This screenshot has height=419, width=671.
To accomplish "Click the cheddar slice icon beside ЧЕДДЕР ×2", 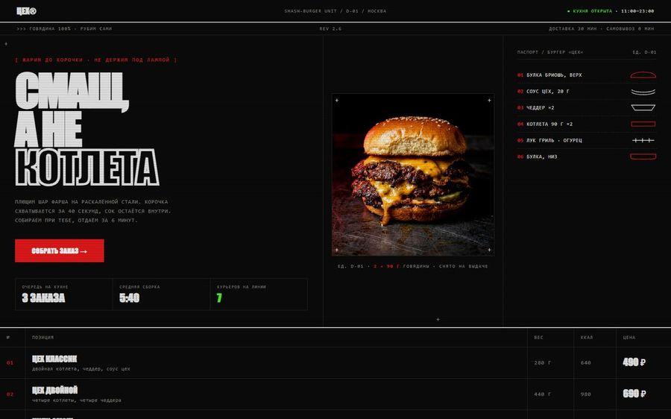I will 643,108.
